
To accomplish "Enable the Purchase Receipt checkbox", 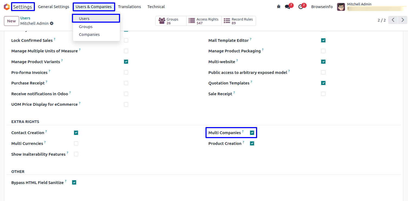I will coord(126,83).
